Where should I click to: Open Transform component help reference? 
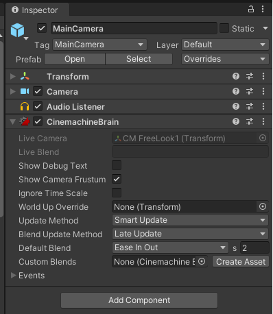click(x=236, y=76)
